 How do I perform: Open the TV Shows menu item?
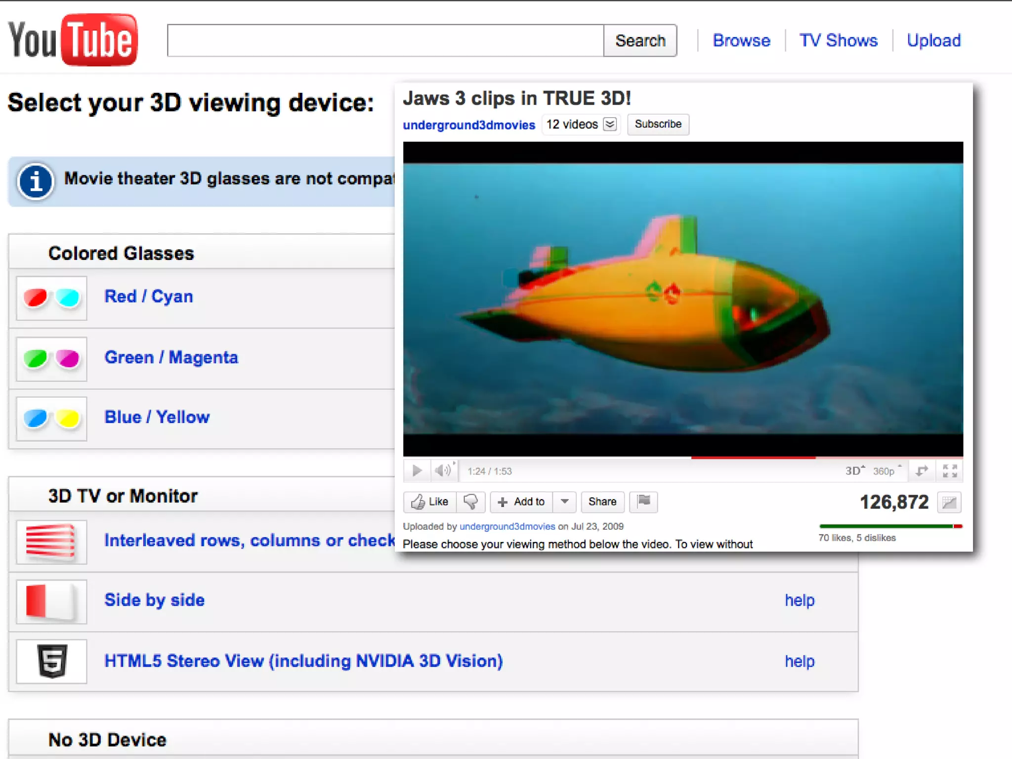838,41
